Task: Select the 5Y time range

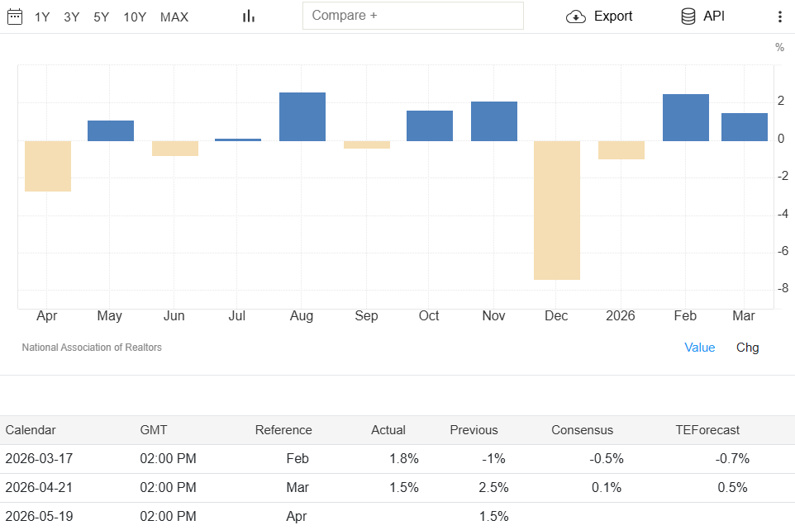Action: [x=102, y=17]
